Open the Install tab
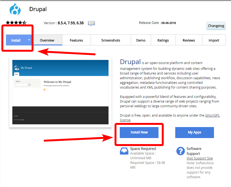231x187 pixels. click(x=16, y=40)
